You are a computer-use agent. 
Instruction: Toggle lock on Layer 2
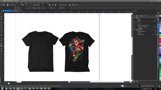click(154, 21)
